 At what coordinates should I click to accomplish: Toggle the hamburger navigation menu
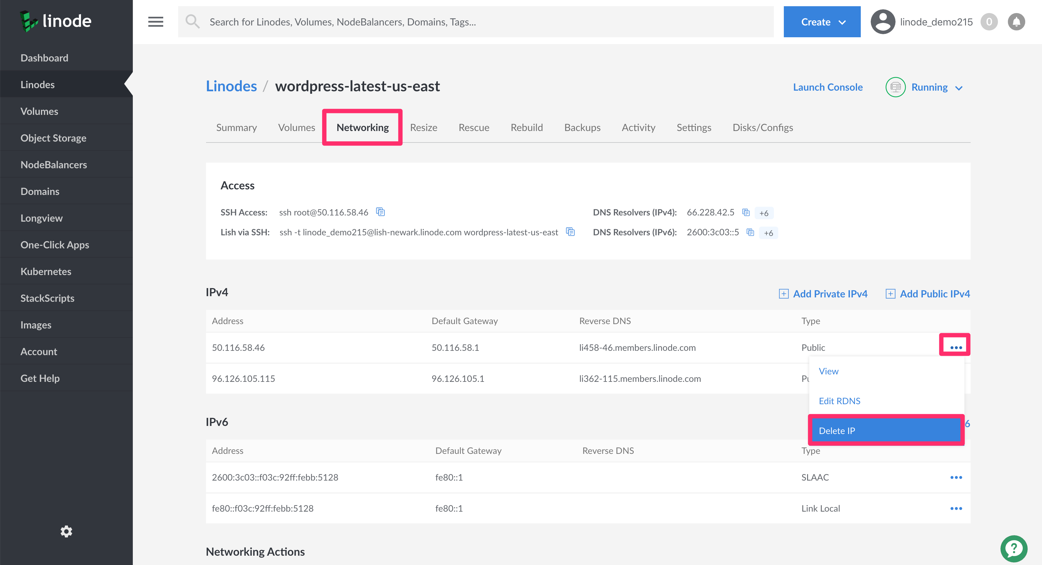(155, 22)
